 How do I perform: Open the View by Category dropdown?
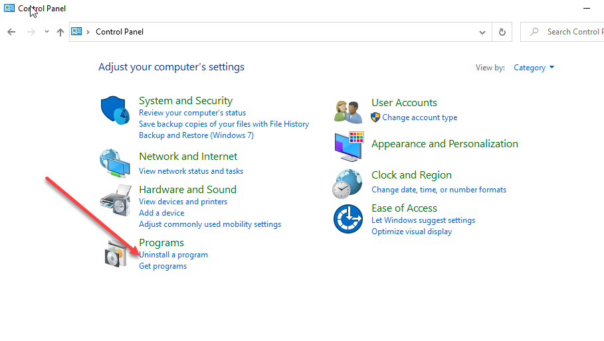tap(534, 68)
